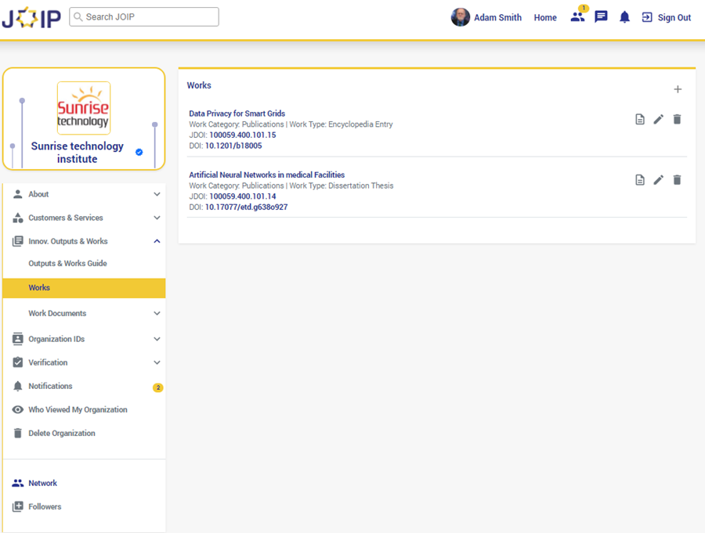Go to Home page link
The image size is (705, 533).
(545, 17)
